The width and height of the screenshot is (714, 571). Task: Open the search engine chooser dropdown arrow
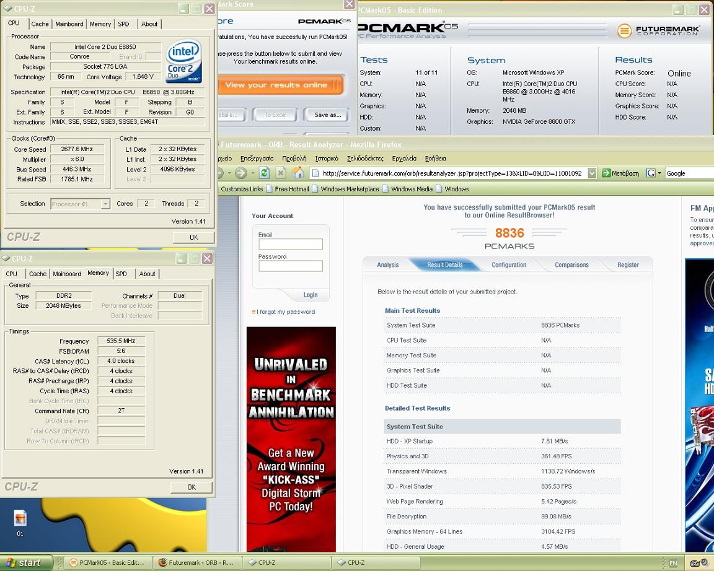[659, 173]
